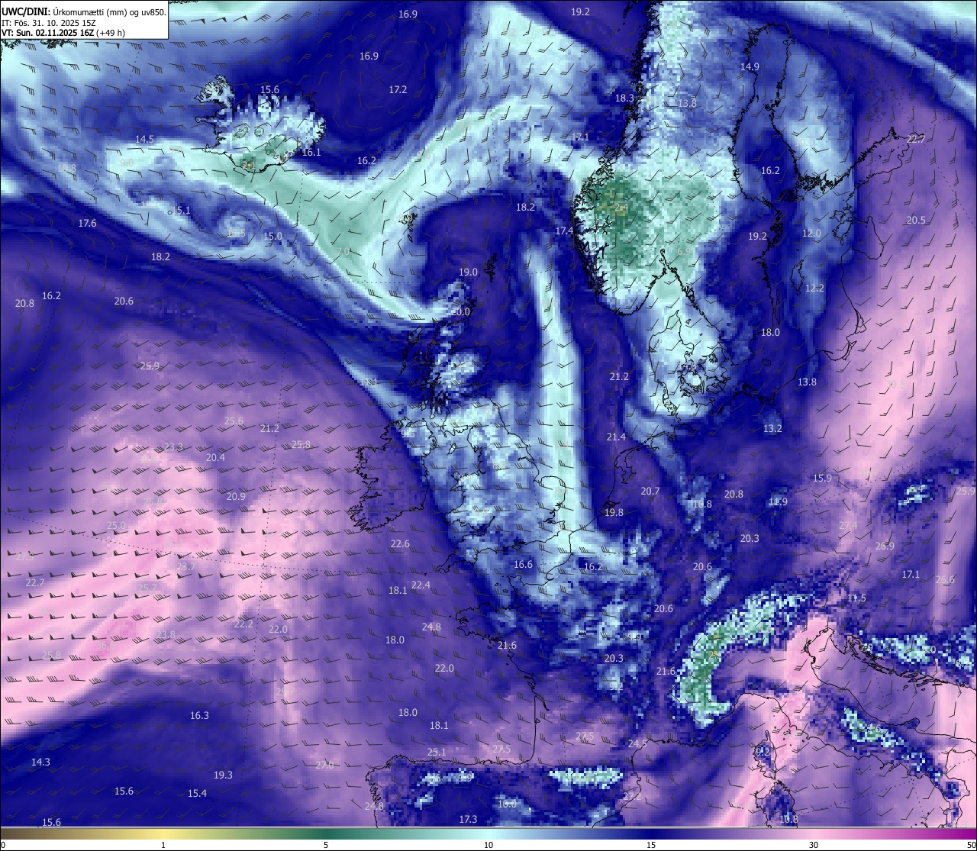
Task: Click the 26.9 value on the map
Action: click(x=884, y=546)
